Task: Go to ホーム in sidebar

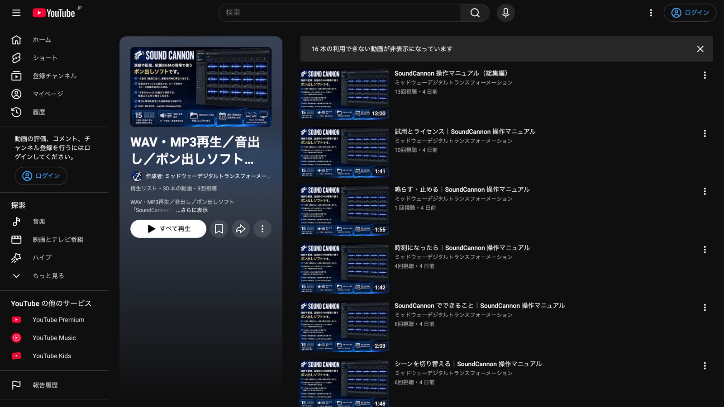Action: 54,40
